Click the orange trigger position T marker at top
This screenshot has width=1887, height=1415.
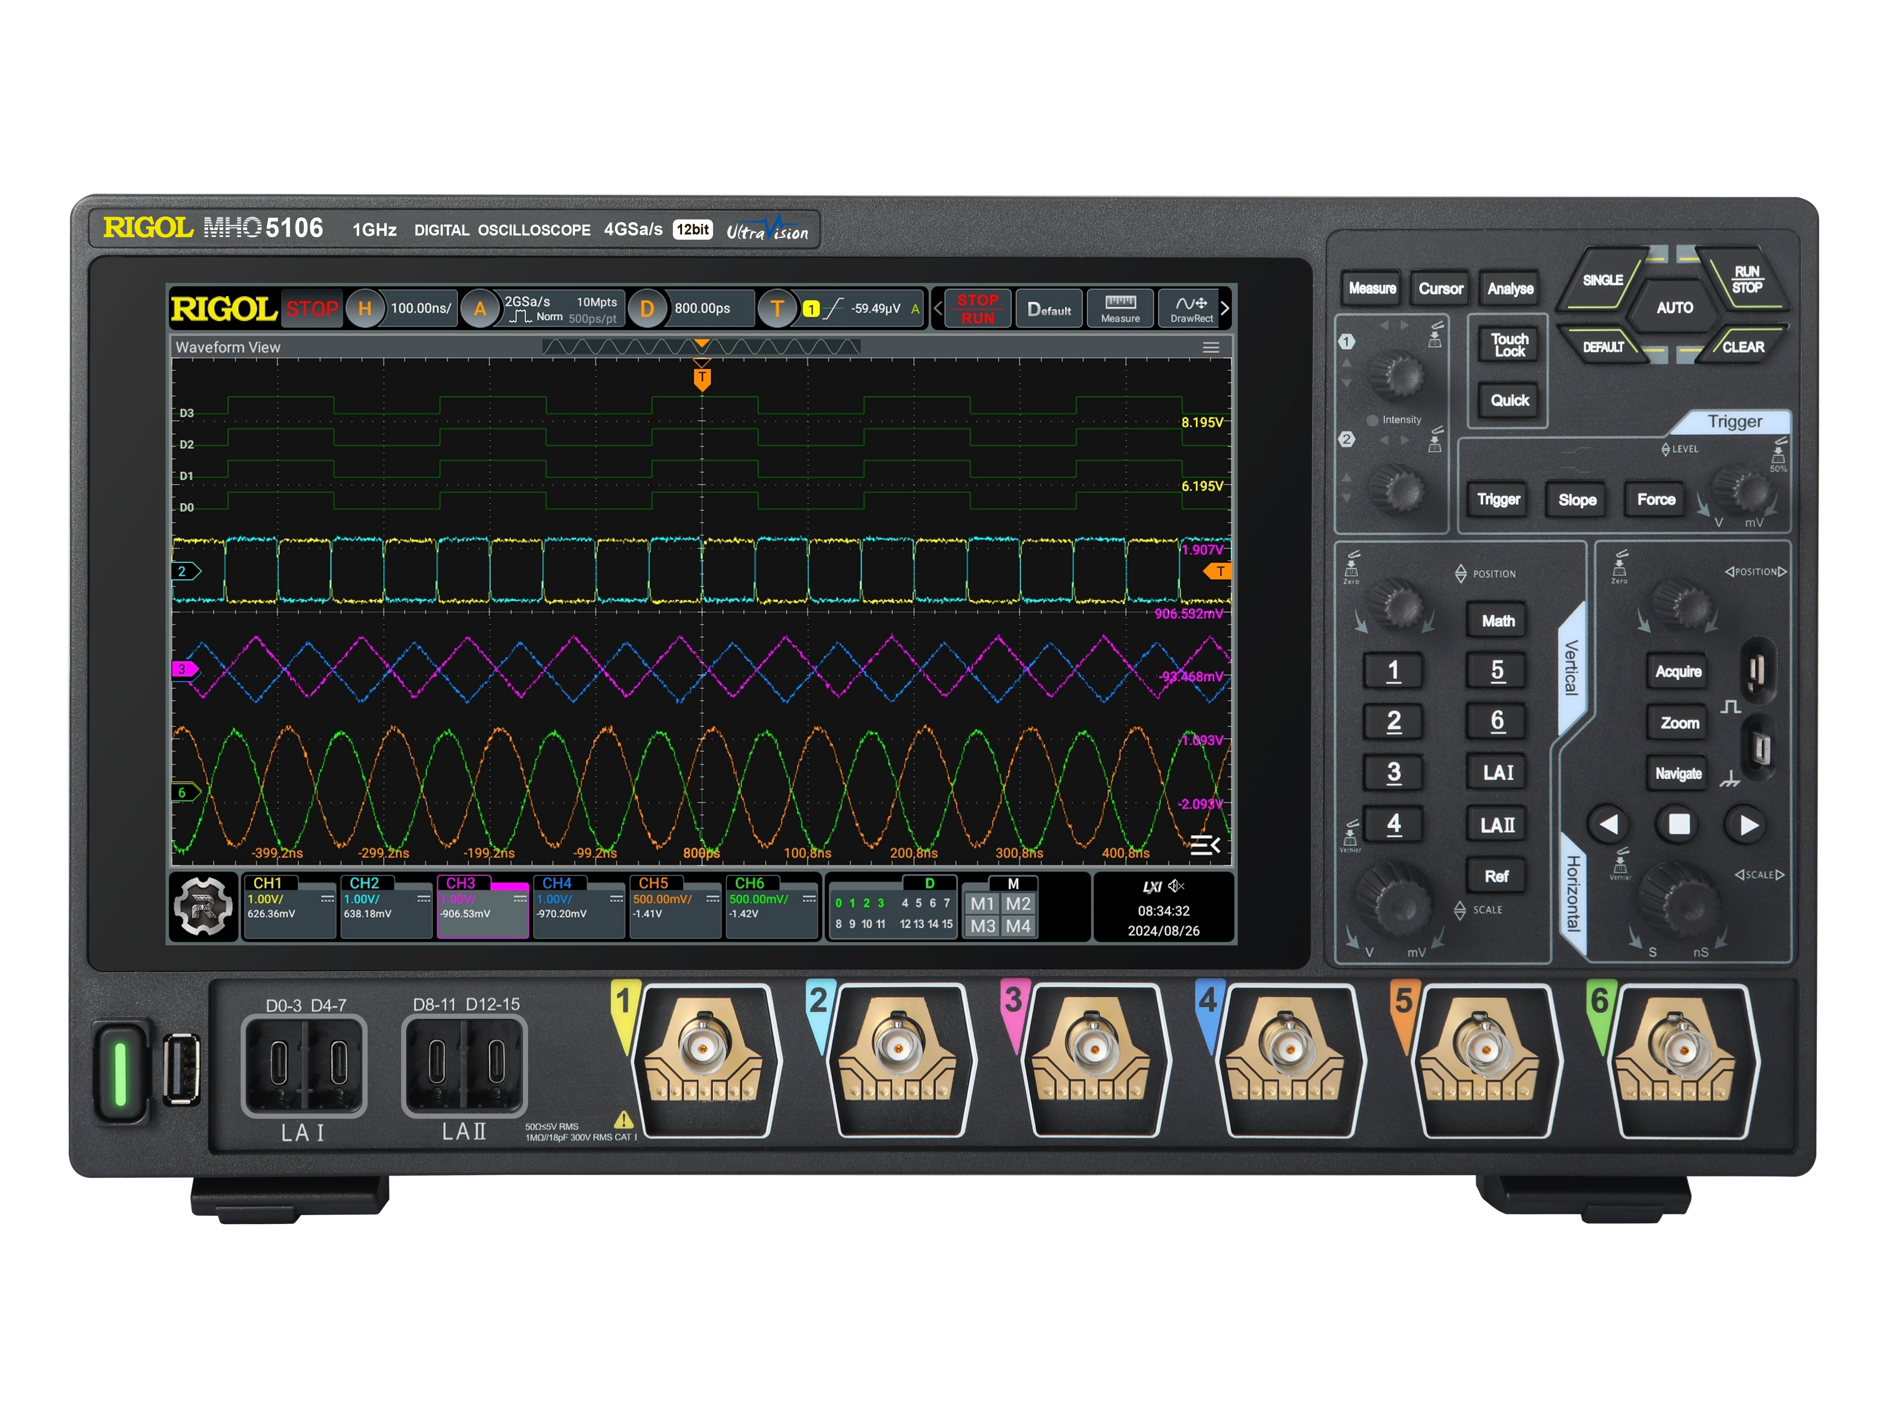[x=702, y=379]
